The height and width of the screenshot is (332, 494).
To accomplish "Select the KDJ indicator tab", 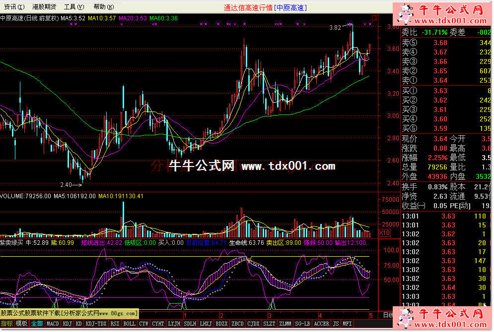I will (67, 324).
